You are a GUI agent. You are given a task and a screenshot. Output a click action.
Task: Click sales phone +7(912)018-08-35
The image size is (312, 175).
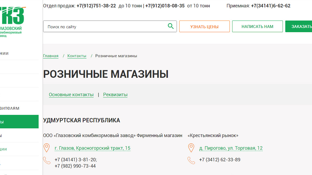click(x=165, y=6)
